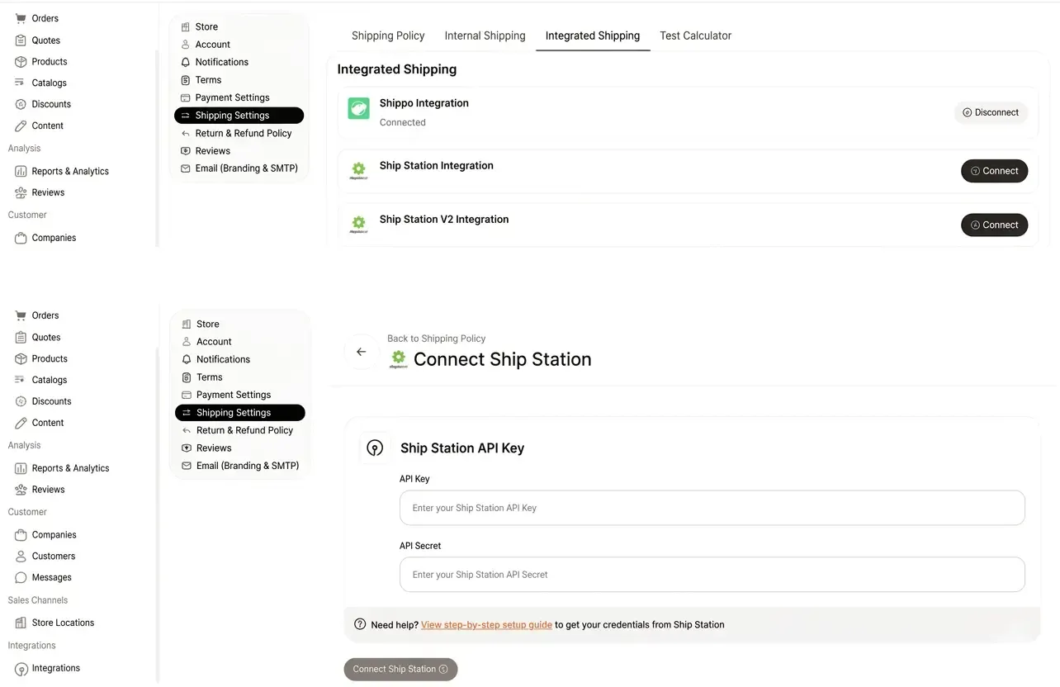This screenshot has width=1060, height=687.
Task: Open the Test Calculator tab
Action: pyautogui.click(x=696, y=36)
